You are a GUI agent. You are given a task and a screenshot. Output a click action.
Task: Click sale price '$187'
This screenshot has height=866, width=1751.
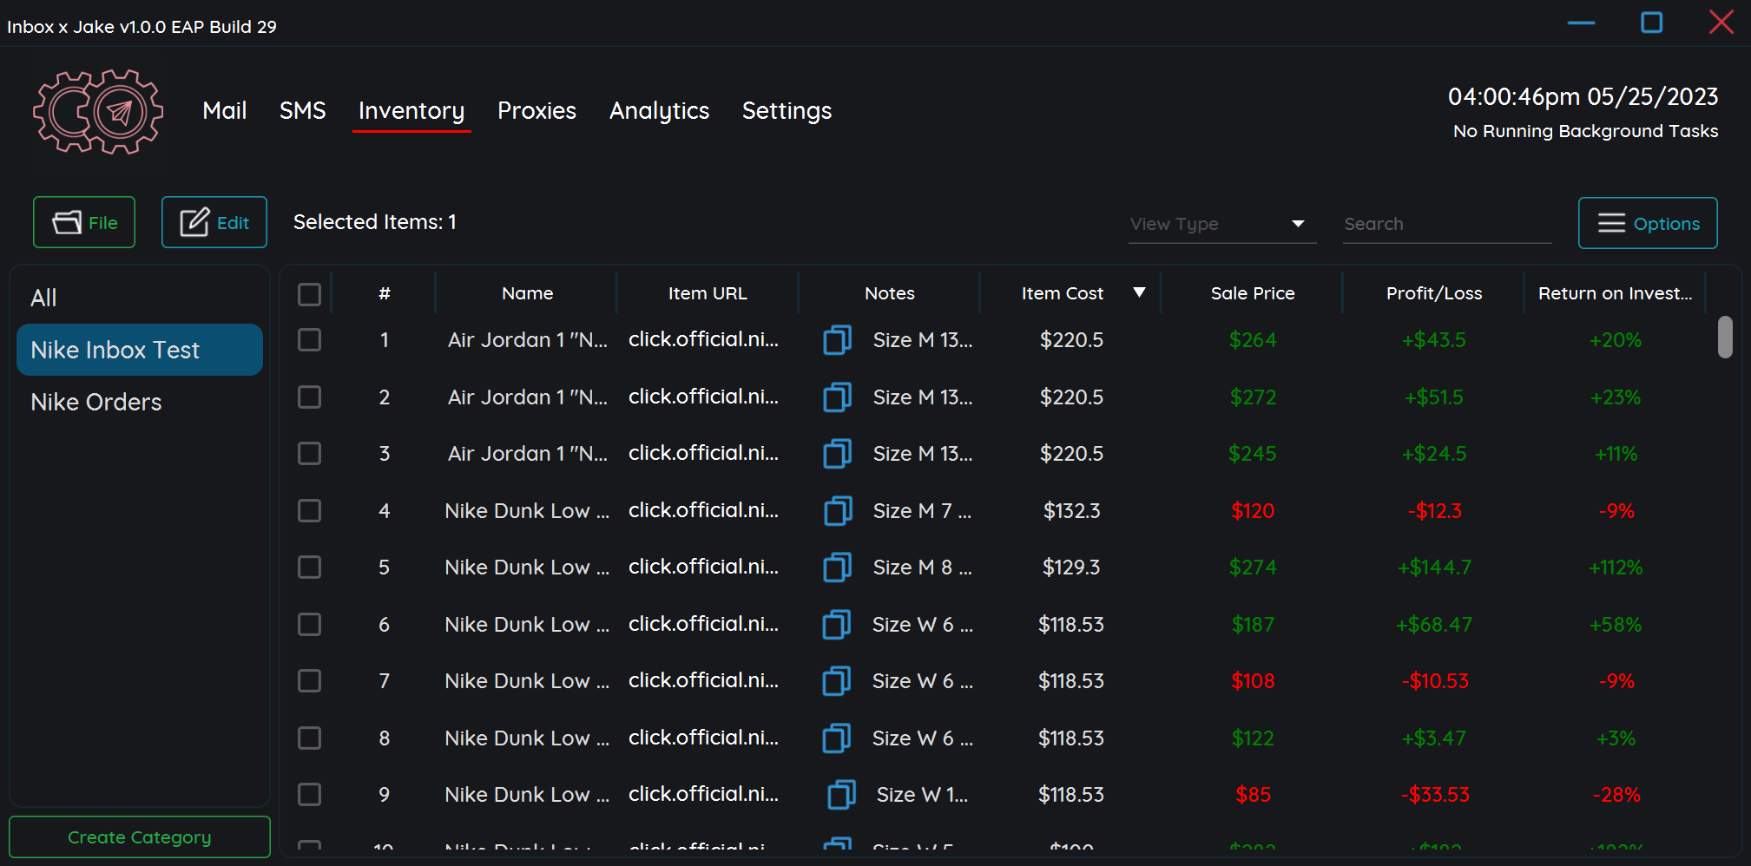point(1253,624)
